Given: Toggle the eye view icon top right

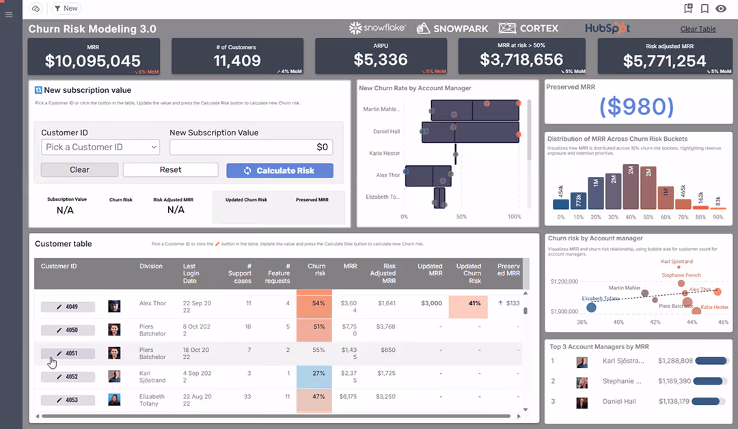Looking at the screenshot, I should coord(721,8).
